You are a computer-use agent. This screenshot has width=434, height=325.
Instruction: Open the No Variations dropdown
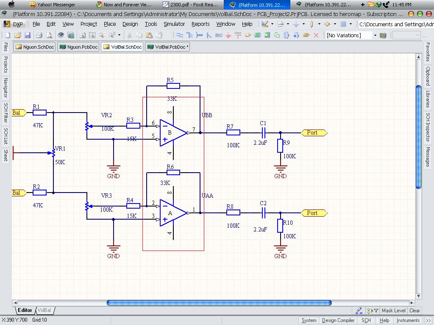[375, 35]
